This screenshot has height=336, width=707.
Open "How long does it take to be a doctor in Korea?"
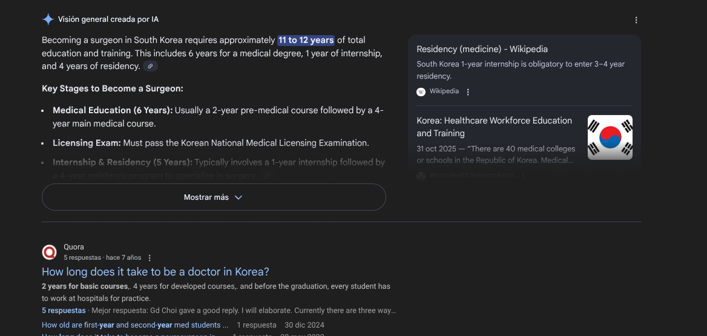(x=156, y=272)
